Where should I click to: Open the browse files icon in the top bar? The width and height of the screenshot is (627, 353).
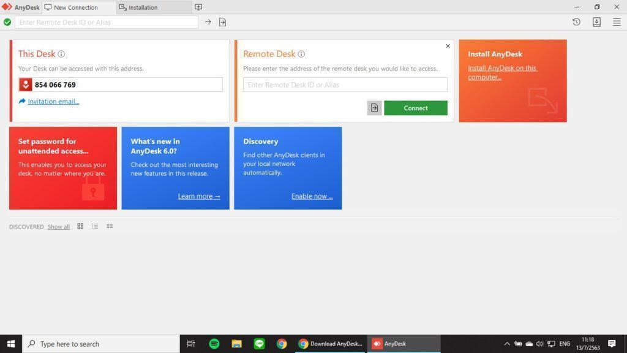[x=222, y=21]
